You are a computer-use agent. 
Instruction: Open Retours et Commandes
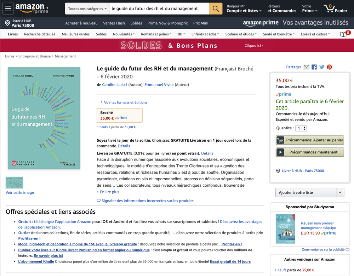pyautogui.click(x=282, y=9)
